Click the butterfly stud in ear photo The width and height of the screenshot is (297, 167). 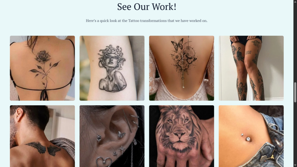click(x=122, y=135)
